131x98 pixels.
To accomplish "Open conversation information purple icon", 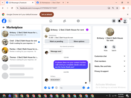I will [87, 30].
